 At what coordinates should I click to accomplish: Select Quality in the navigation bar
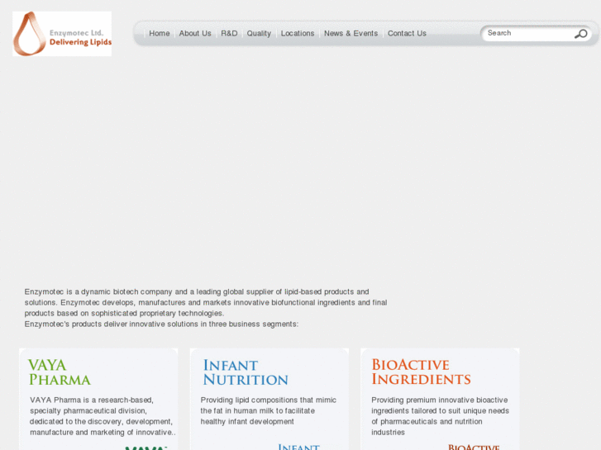pos(259,33)
